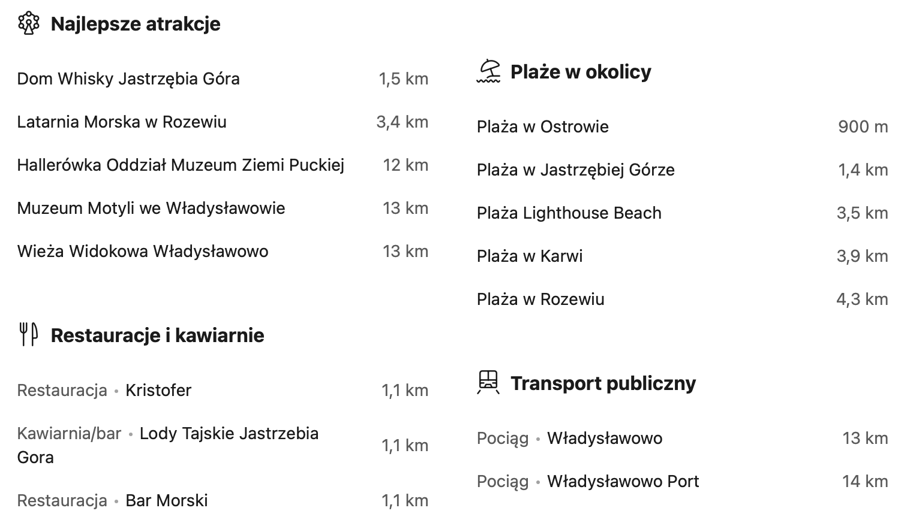Choose Muzeum Motyli we Władysławowie

[x=223, y=208]
